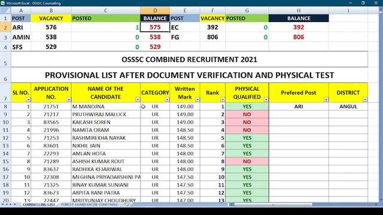The width and height of the screenshot is (383, 215).
Task: Click the NO cell for PRUTHWIRAJ MALLICK
Action: pos(247,114)
